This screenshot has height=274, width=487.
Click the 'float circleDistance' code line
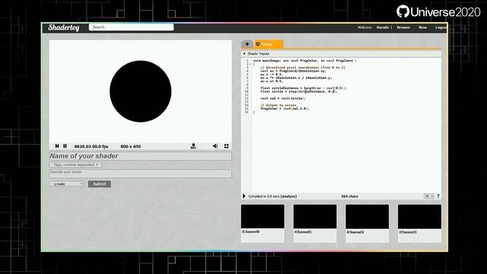(304, 88)
